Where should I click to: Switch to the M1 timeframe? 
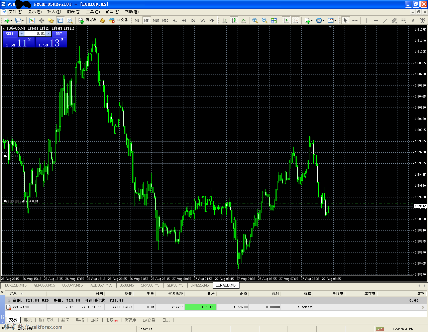point(137,20)
